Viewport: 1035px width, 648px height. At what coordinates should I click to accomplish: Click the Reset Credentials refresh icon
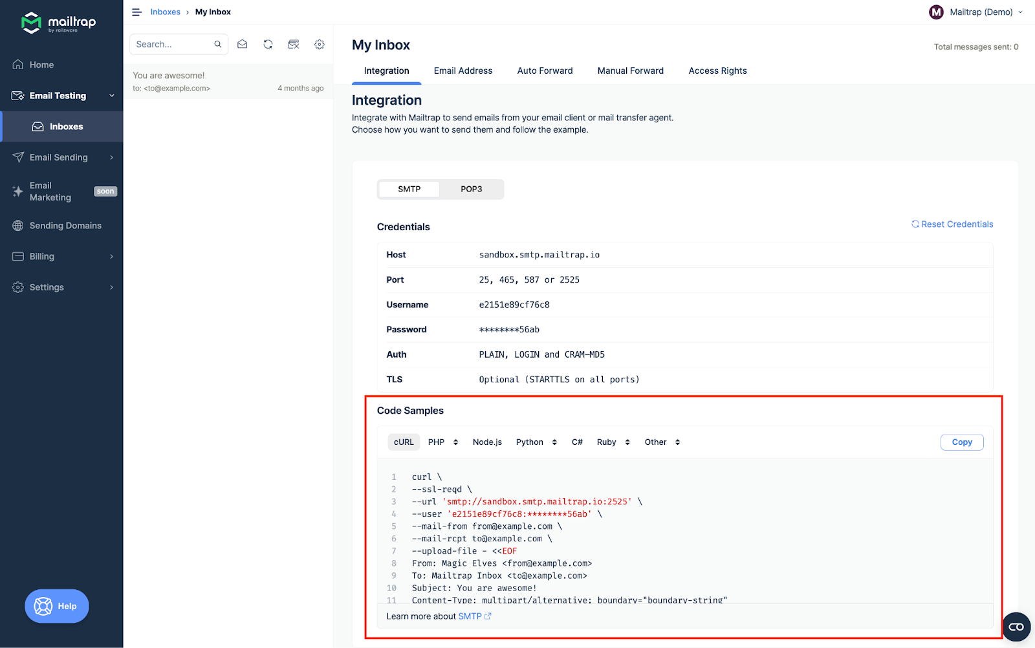[915, 224]
